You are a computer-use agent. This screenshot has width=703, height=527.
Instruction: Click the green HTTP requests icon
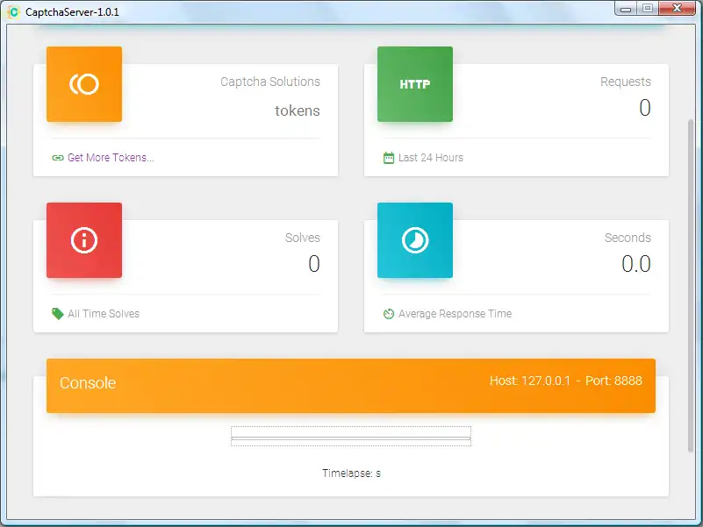click(x=415, y=84)
